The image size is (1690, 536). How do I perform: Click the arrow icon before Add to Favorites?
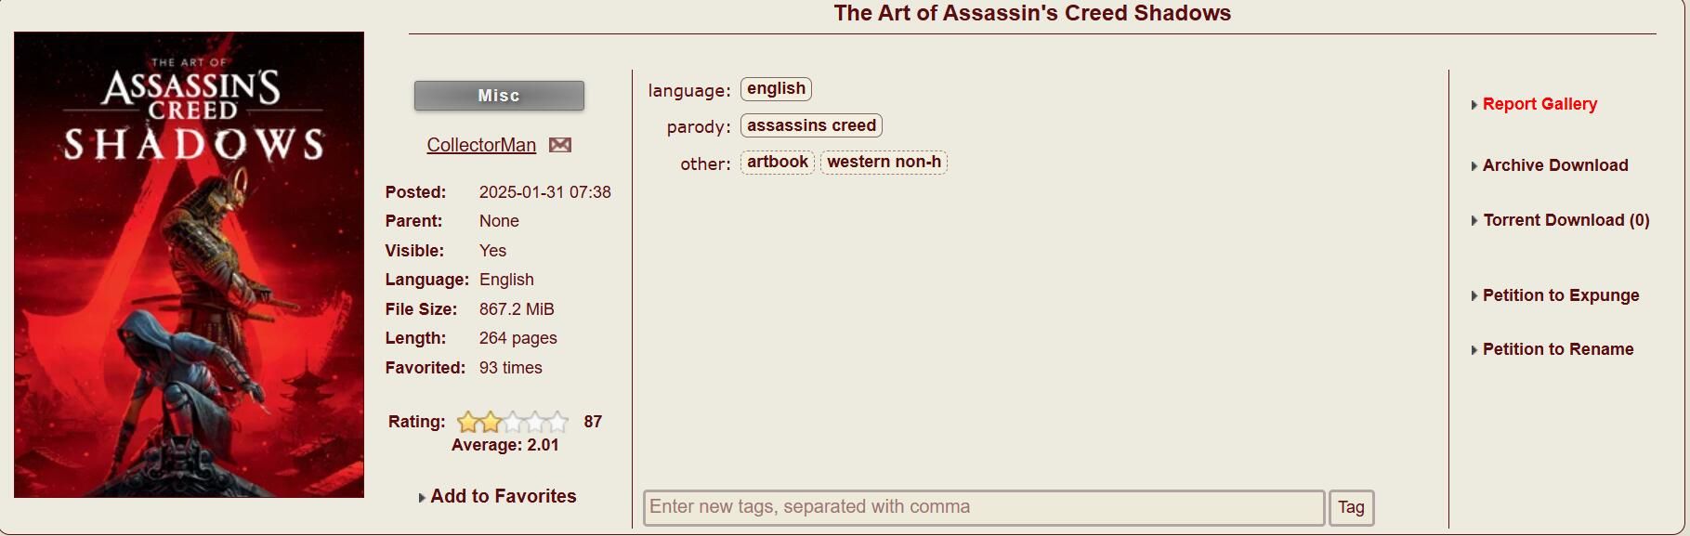[422, 498]
